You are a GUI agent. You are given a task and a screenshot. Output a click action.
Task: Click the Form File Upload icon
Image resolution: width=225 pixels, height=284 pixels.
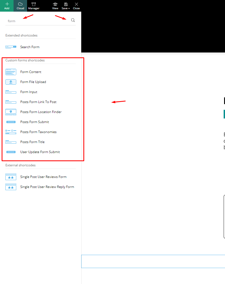[x=11, y=82]
